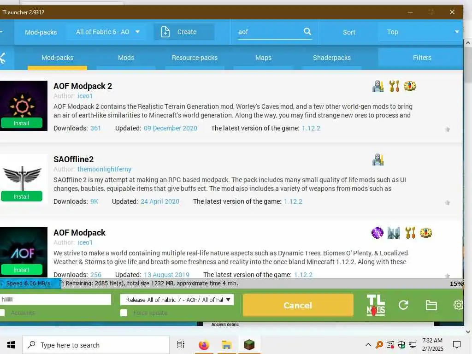Toggle the Accounts checkbox
The width and height of the screenshot is (472, 354).
click(x=2, y=313)
